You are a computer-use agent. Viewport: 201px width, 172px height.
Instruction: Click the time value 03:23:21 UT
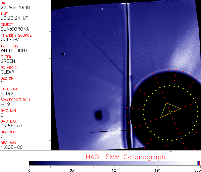tap(14, 18)
